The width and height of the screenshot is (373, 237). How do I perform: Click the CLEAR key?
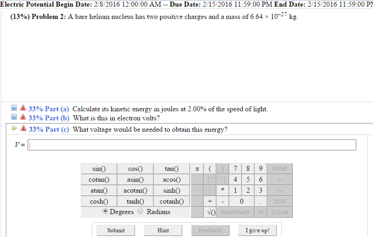280,212
